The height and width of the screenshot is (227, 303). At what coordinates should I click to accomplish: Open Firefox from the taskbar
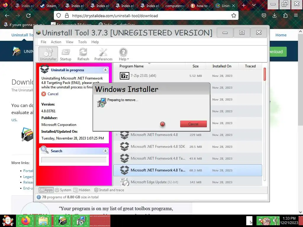pos(26,221)
